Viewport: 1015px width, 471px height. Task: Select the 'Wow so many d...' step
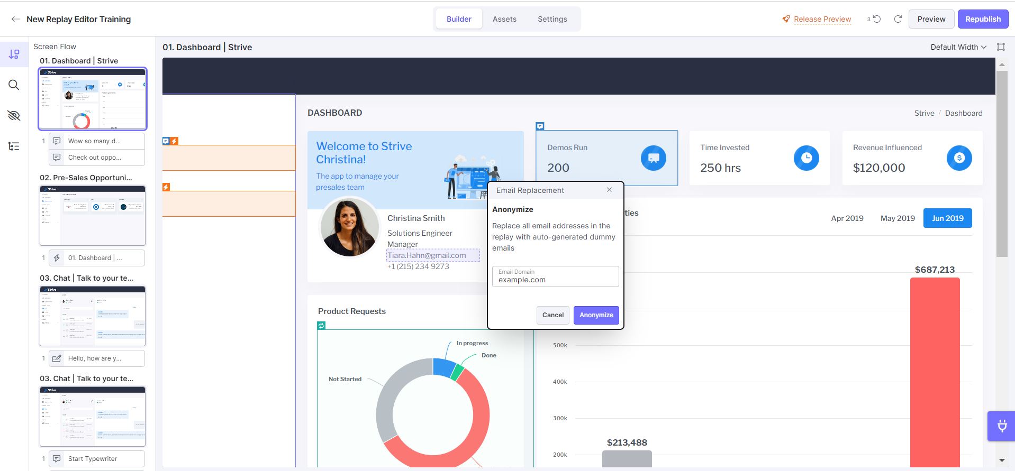pos(97,141)
